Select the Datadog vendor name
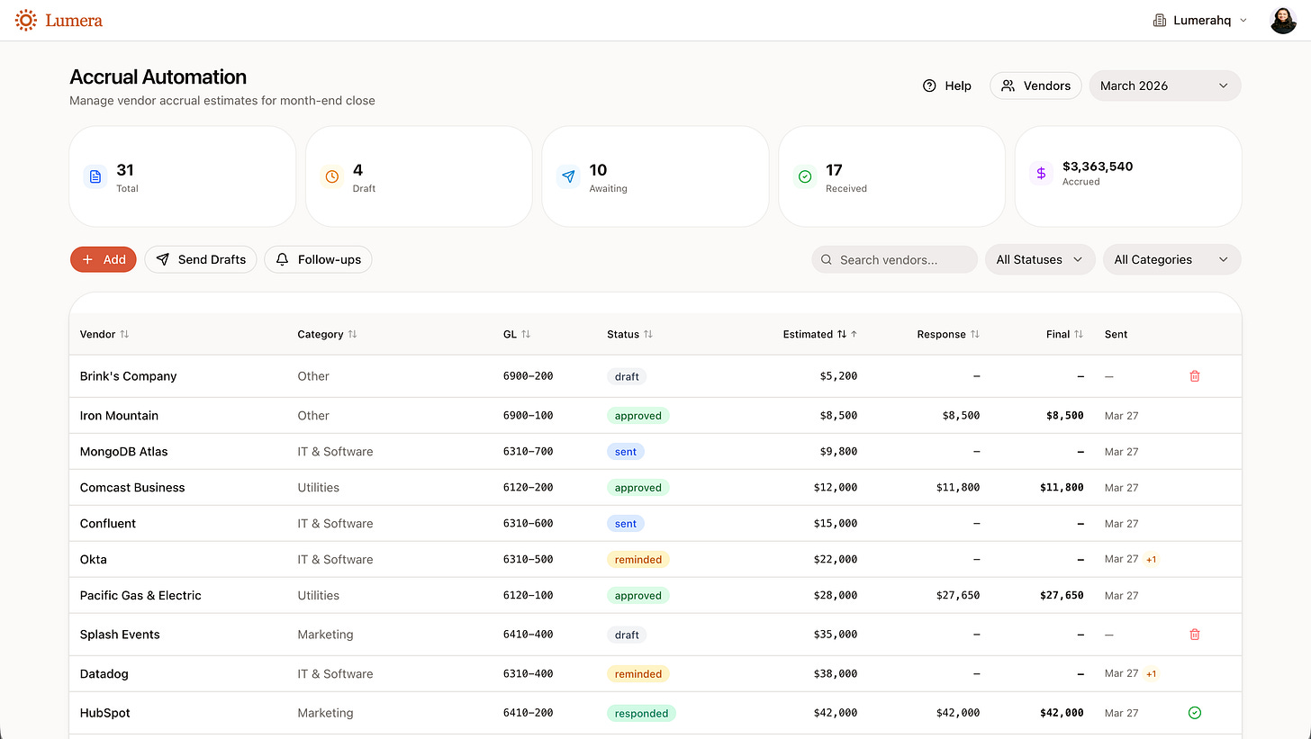The height and width of the screenshot is (739, 1311). [x=105, y=674]
